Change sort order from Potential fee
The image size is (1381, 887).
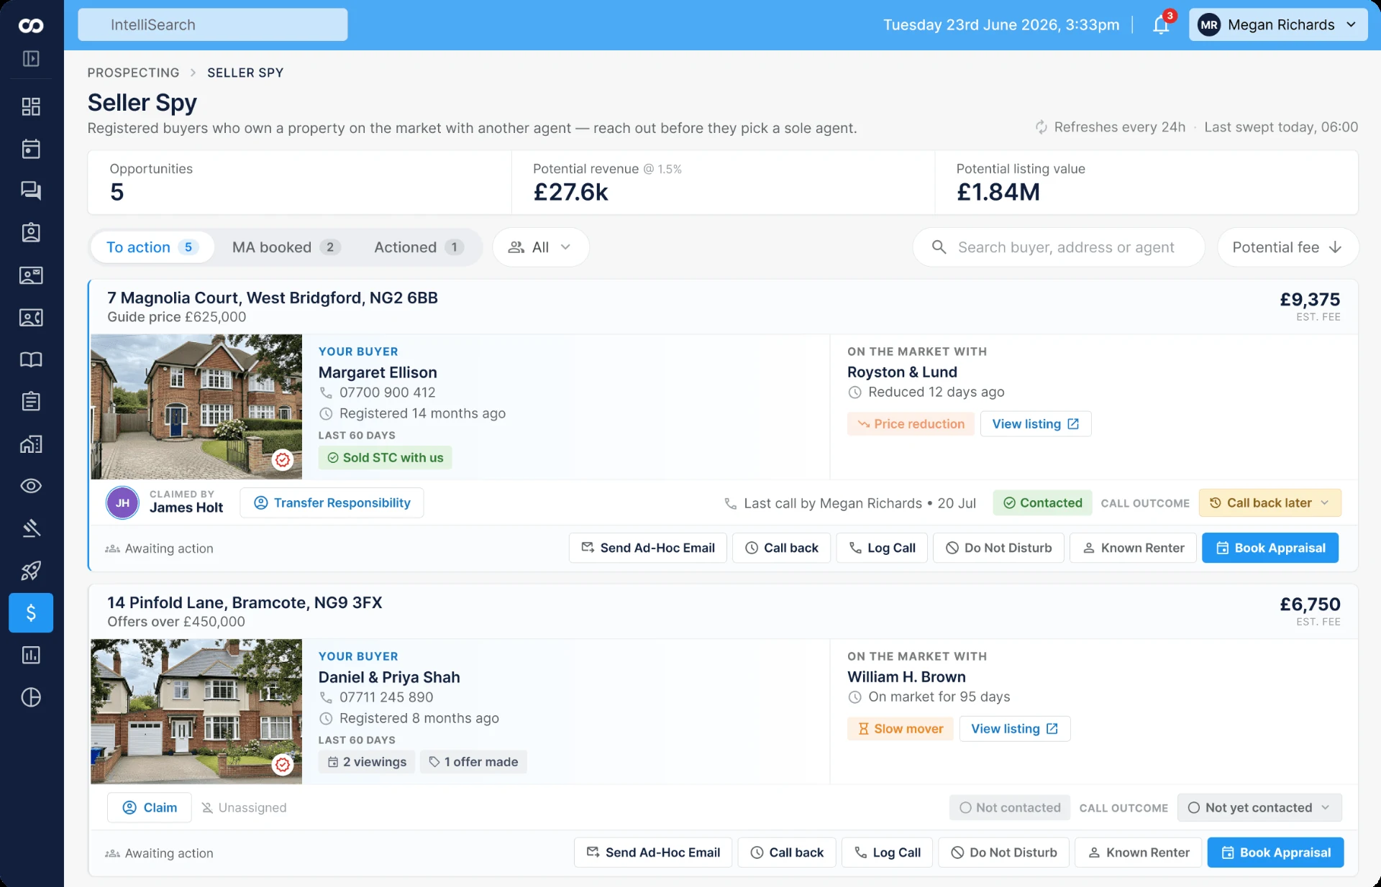(x=1287, y=247)
